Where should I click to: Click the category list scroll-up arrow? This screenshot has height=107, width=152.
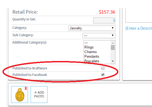(113, 43)
